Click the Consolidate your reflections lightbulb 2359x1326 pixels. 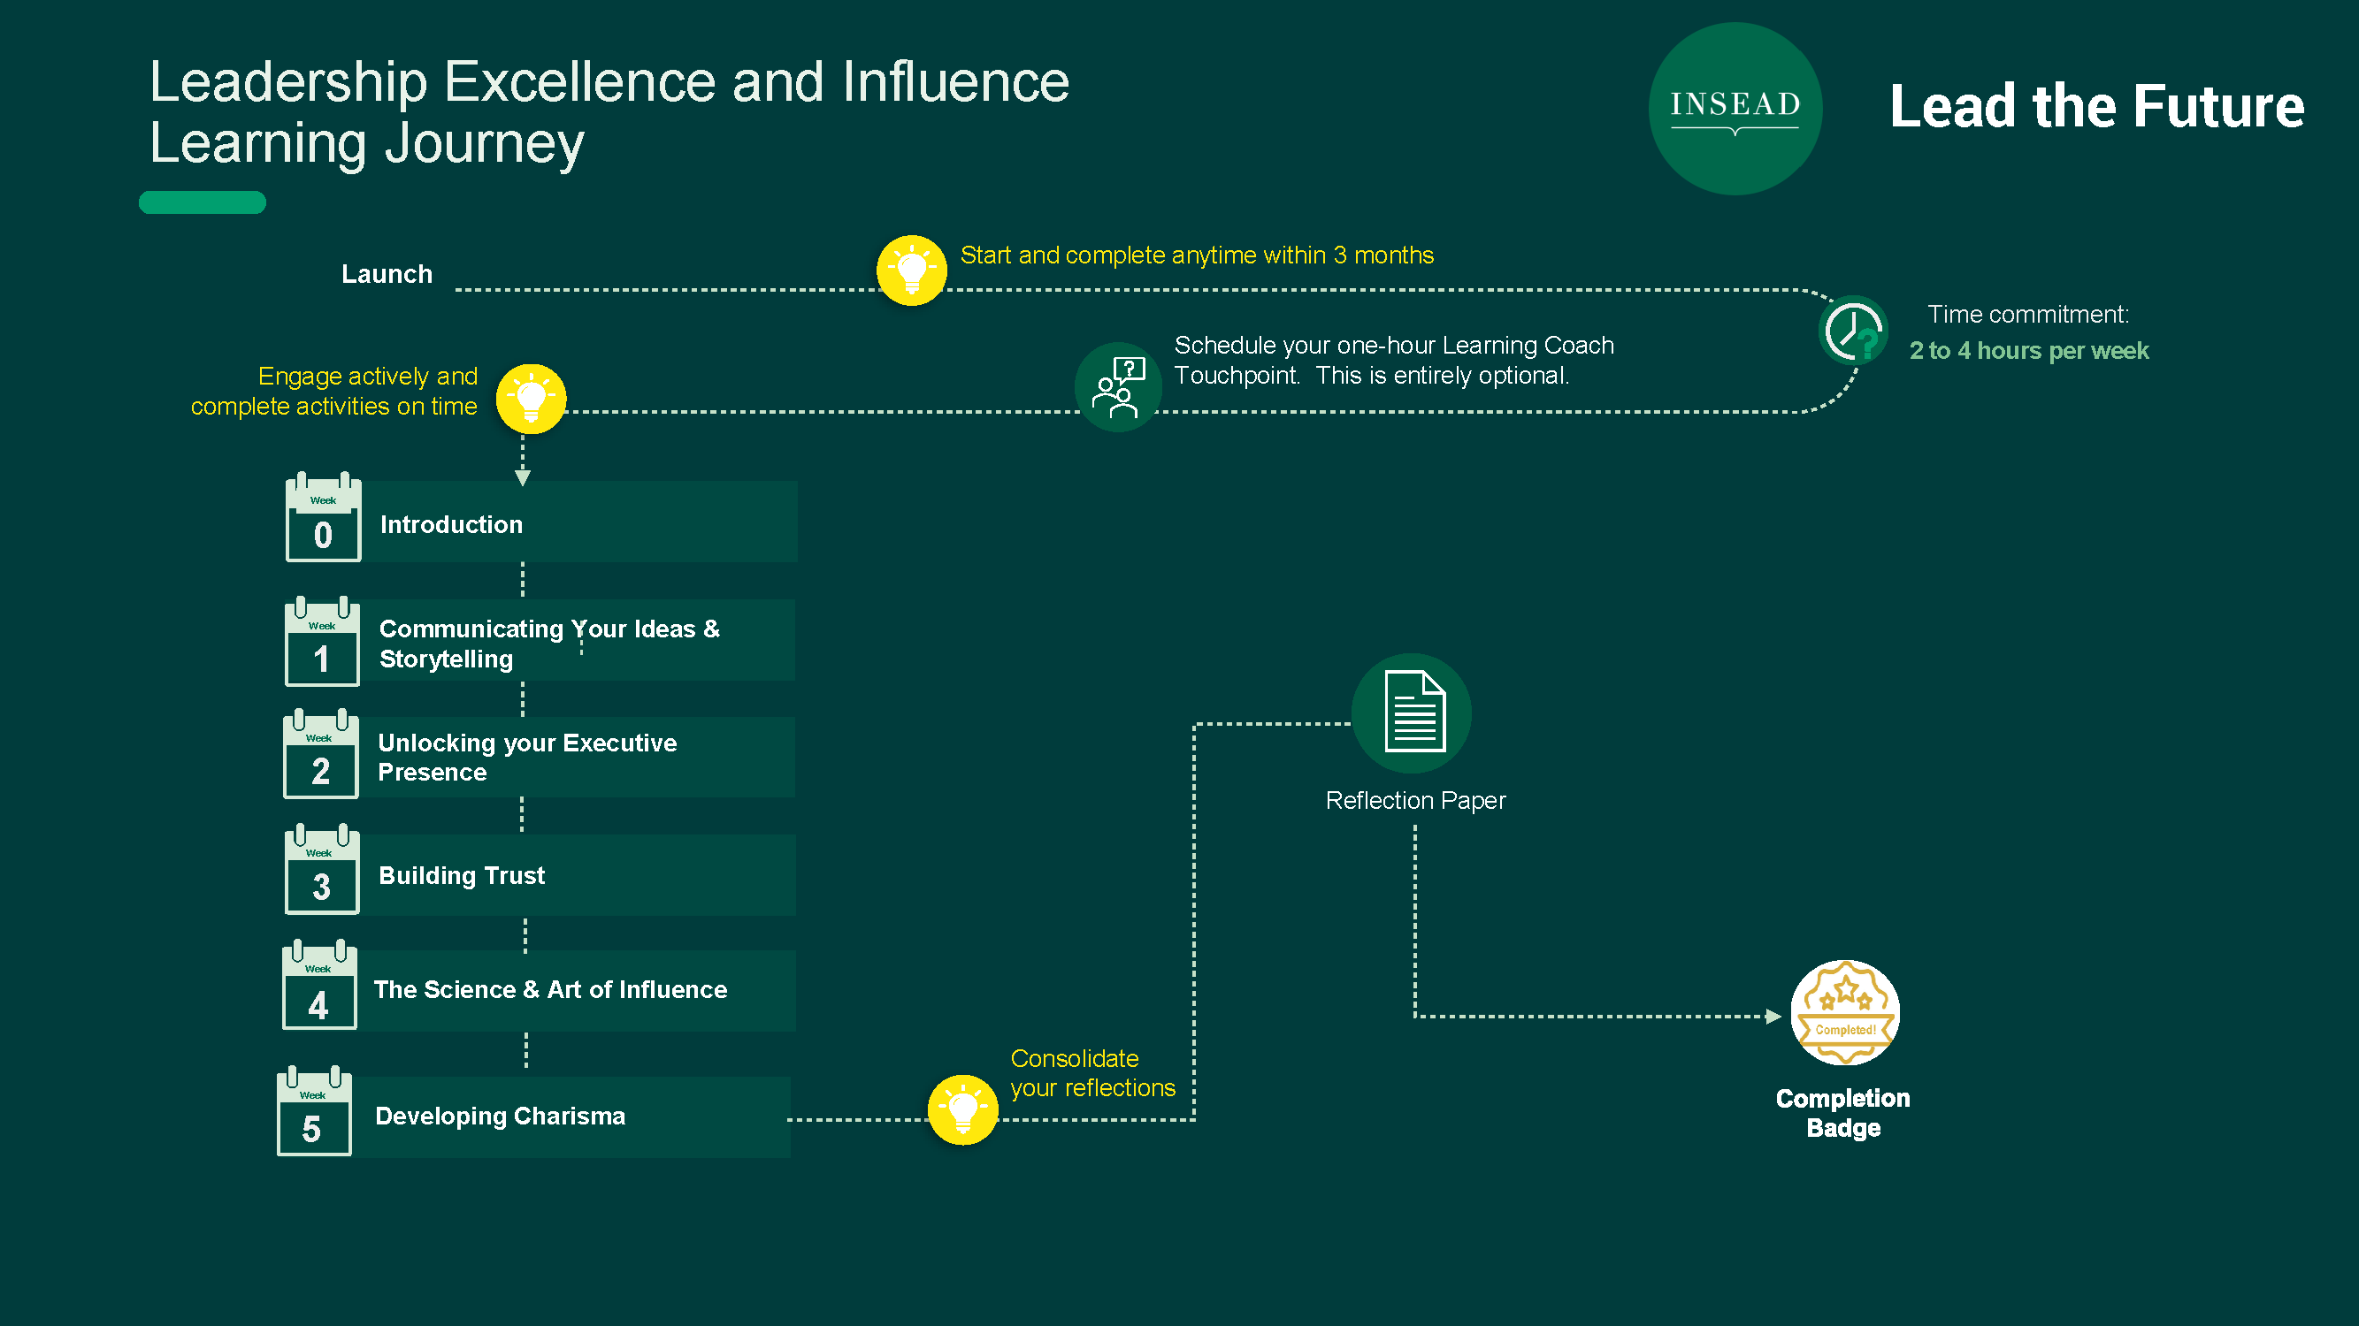coord(962,1110)
